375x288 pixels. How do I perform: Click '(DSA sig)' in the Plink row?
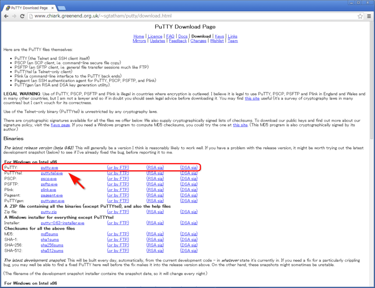(x=189, y=189)
